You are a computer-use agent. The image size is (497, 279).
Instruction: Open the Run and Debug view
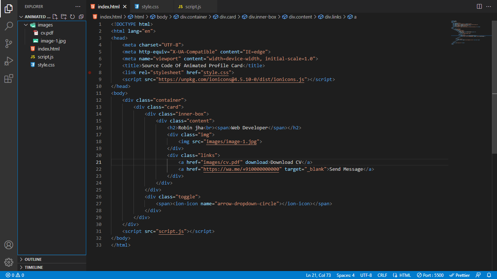(x=9, y=61)
